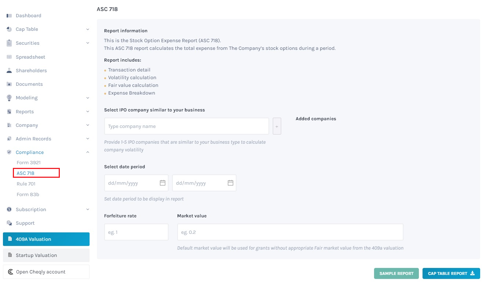Click the 409A Valuation button
The image size is (482, 287).
[46, 239]
